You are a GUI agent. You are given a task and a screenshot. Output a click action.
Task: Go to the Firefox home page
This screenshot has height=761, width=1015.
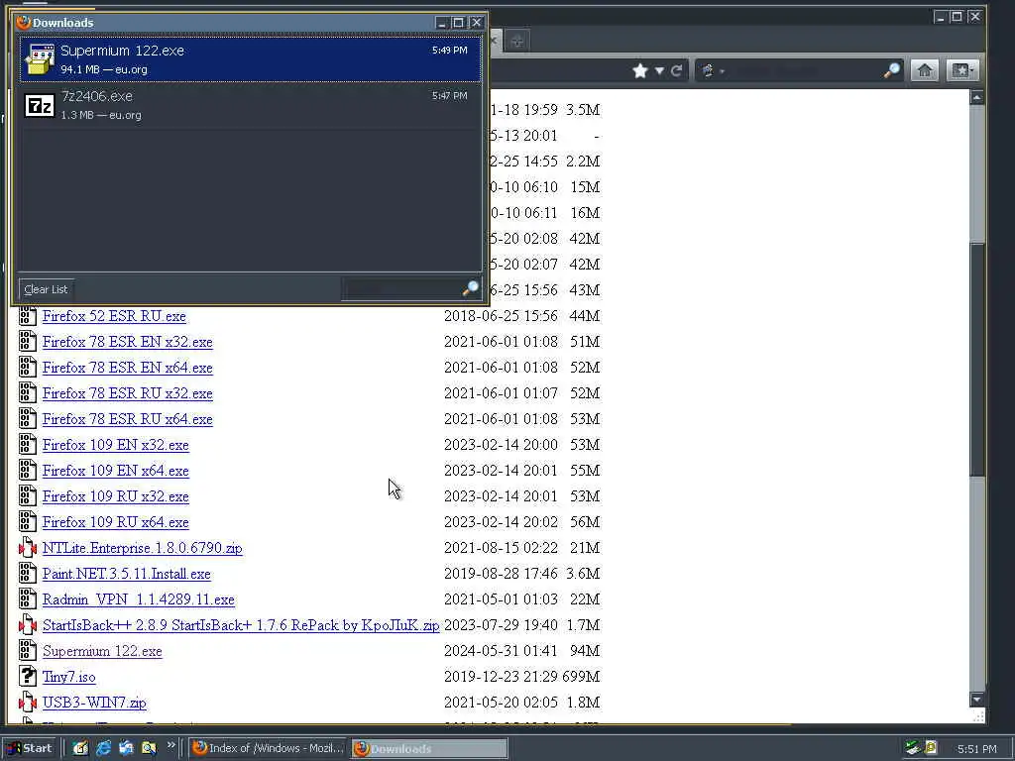click(x=925, y=70)
